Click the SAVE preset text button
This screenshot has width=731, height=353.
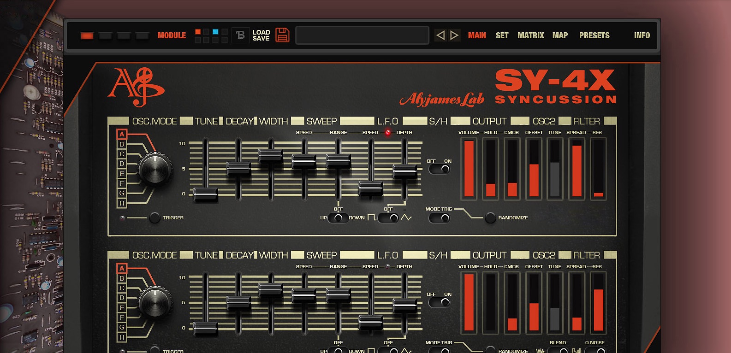coord(261,38)
